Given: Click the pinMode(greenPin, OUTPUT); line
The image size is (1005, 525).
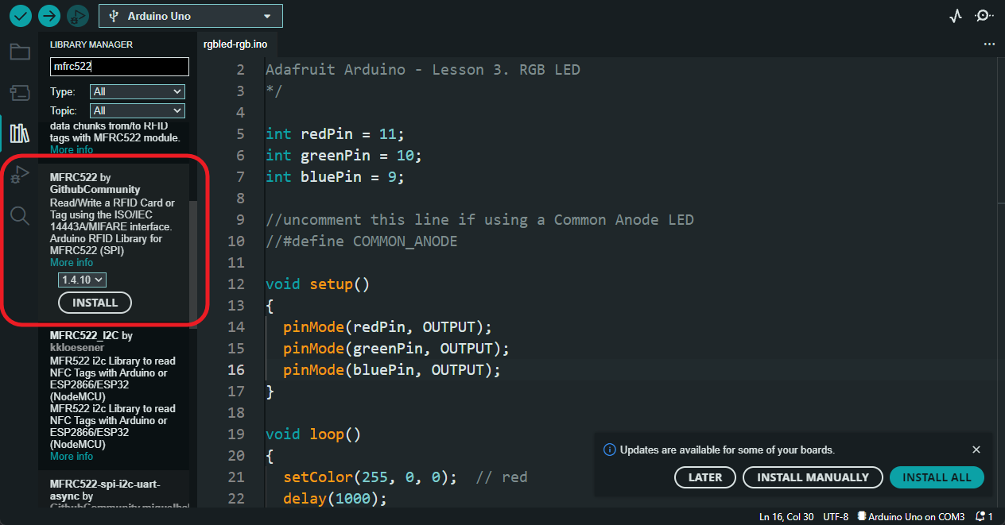Looking at the screenshot, I should click(397, 349).
